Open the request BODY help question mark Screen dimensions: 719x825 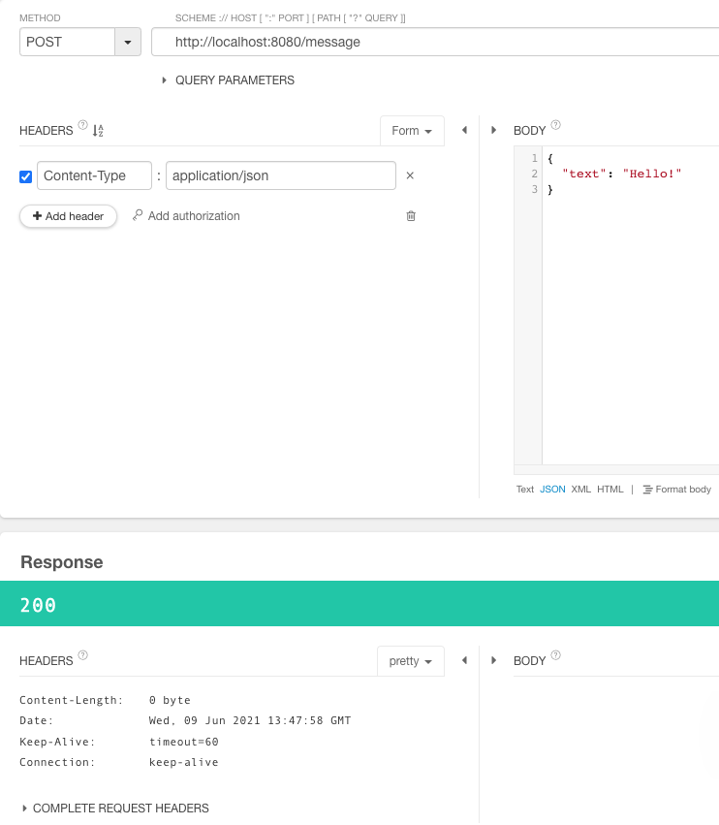tap(554, 125)
